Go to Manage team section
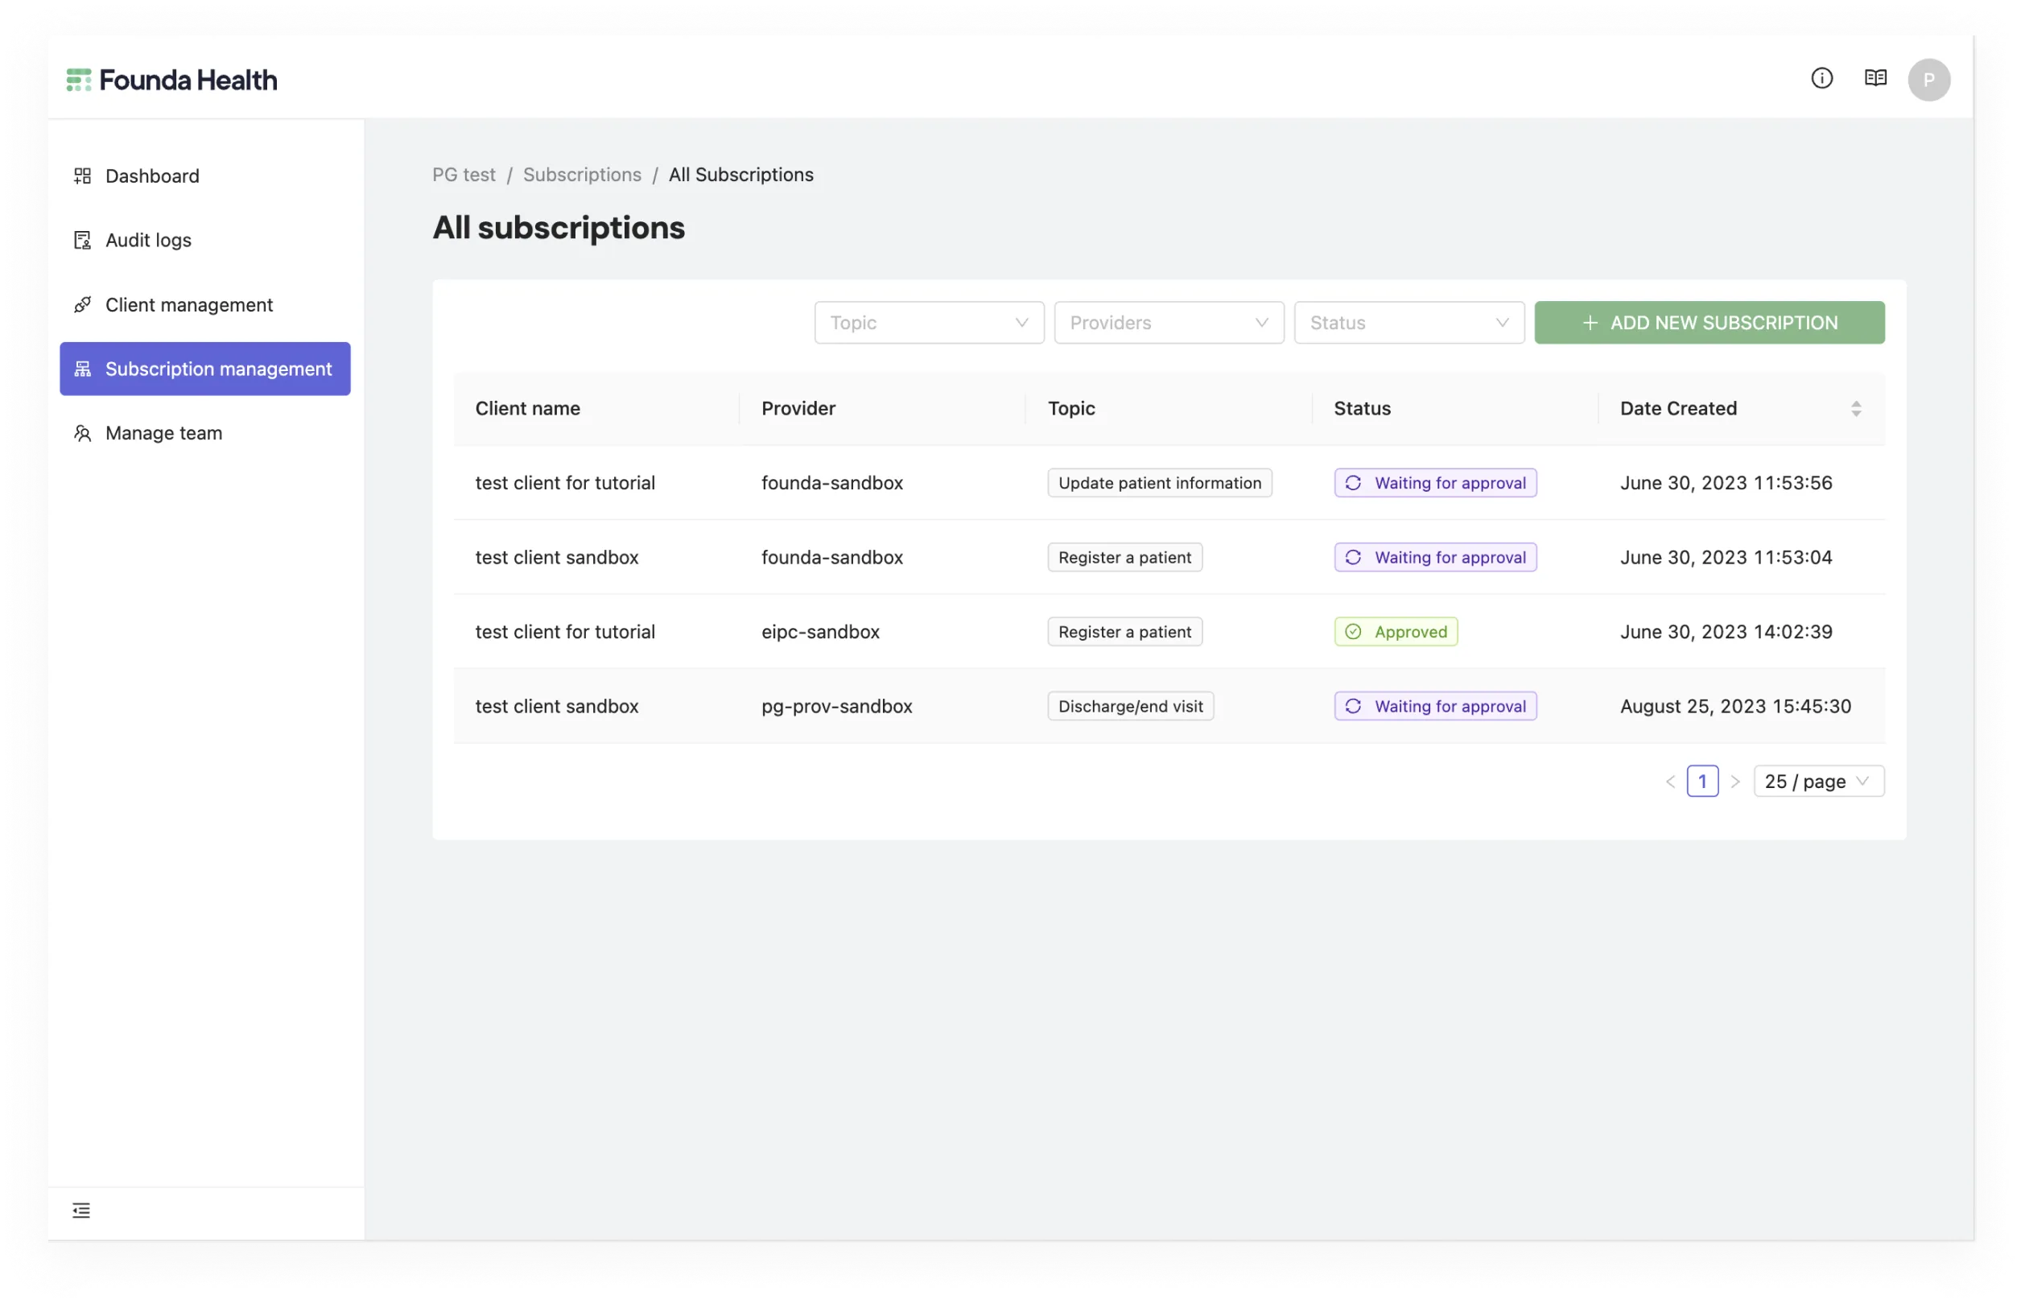The image size is (2025, 1304). [x=205, y=433]
